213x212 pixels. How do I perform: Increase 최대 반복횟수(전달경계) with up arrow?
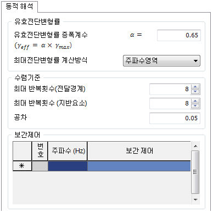pyautogui.click(x=195, y=87)
